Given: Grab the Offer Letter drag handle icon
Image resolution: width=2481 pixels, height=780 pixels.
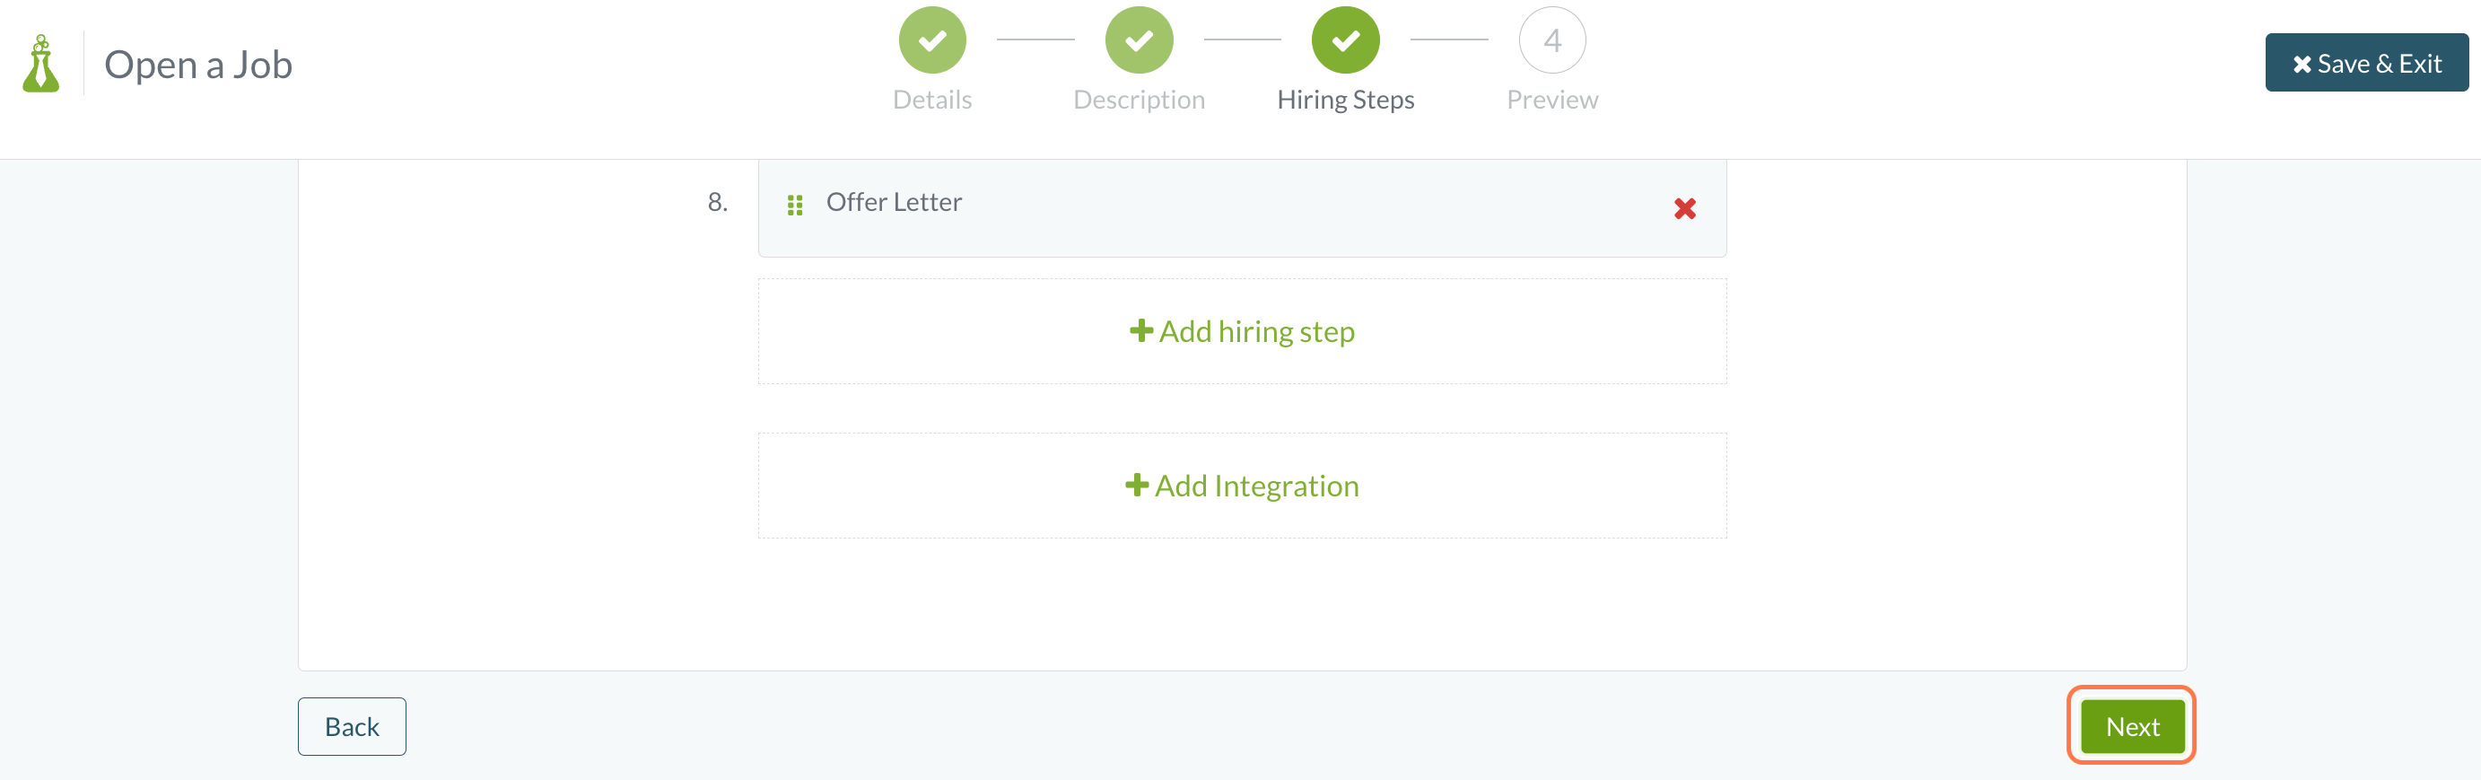Looking at the screenshot, I should [795, 206].
